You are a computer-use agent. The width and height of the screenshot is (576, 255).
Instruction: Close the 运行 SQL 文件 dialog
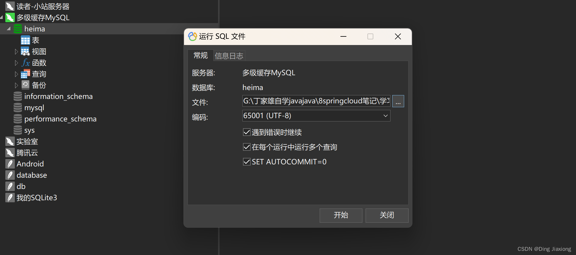[x=398, y=36]
